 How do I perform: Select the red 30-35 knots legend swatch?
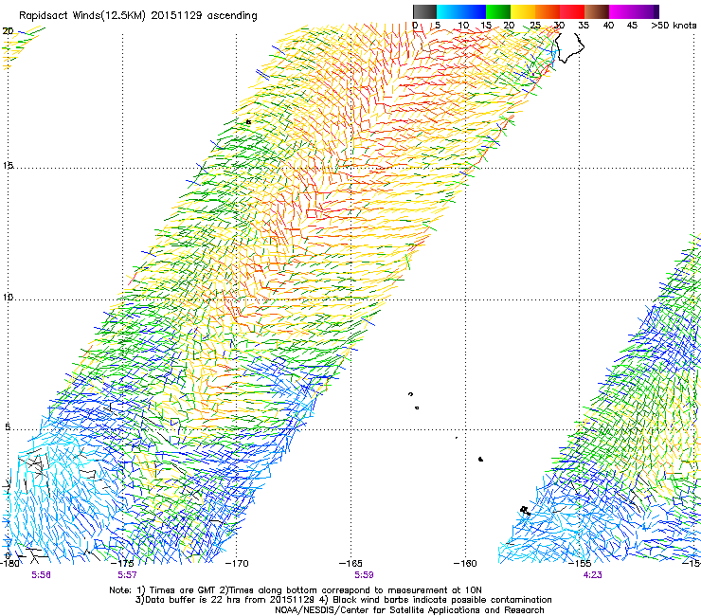pos(572,11)
